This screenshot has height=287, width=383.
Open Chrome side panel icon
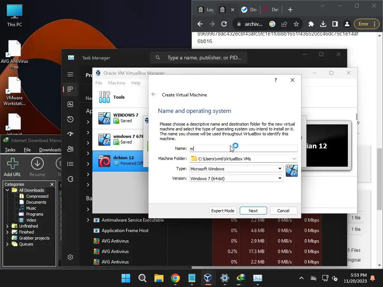(335, 24)
